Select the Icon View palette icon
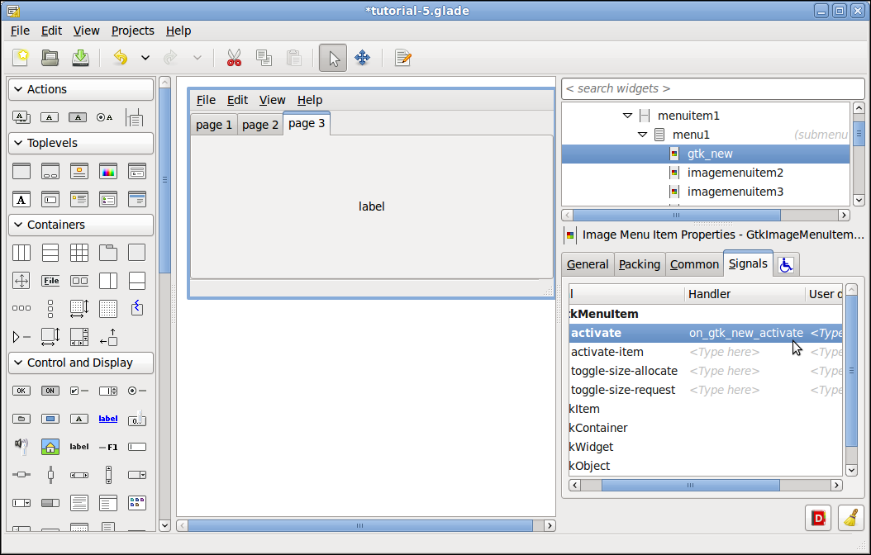 [136, 503]
